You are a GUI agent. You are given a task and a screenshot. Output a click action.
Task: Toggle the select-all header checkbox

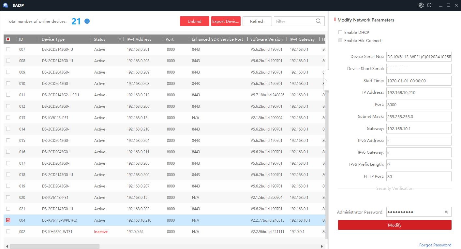(x=8, y=39)
